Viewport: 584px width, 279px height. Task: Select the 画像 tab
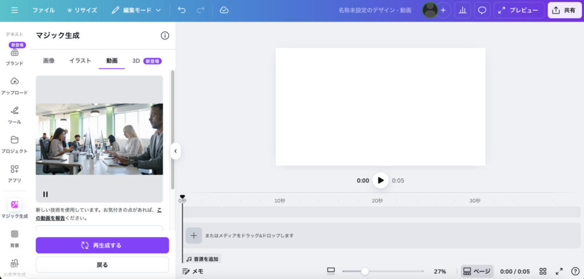click(49, 60)
